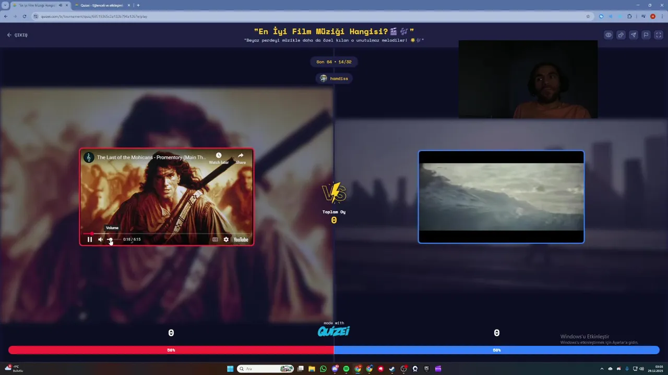This screenshot has height=375, width=668.
Task: Go back in the browser
Action: tap(6, 16)
